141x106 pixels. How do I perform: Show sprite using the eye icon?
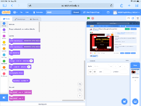90,72
